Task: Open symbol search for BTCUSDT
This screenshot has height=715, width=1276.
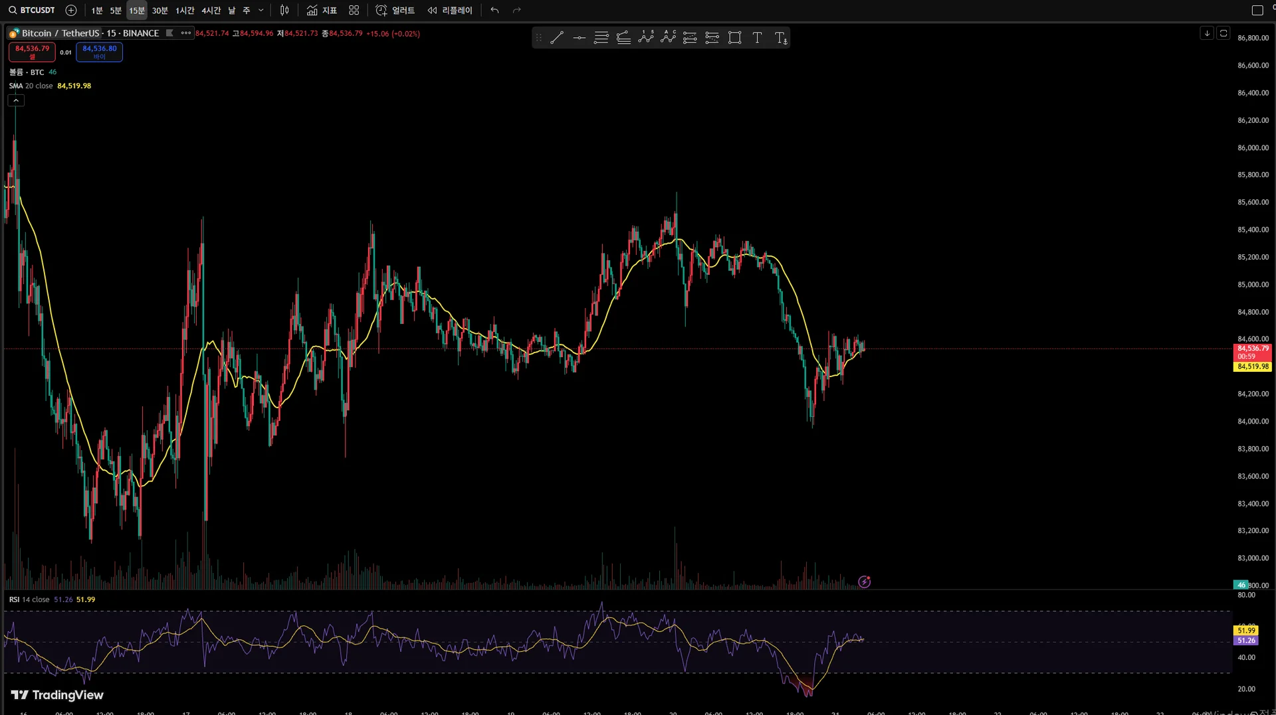Action: [x=32, y=10]
